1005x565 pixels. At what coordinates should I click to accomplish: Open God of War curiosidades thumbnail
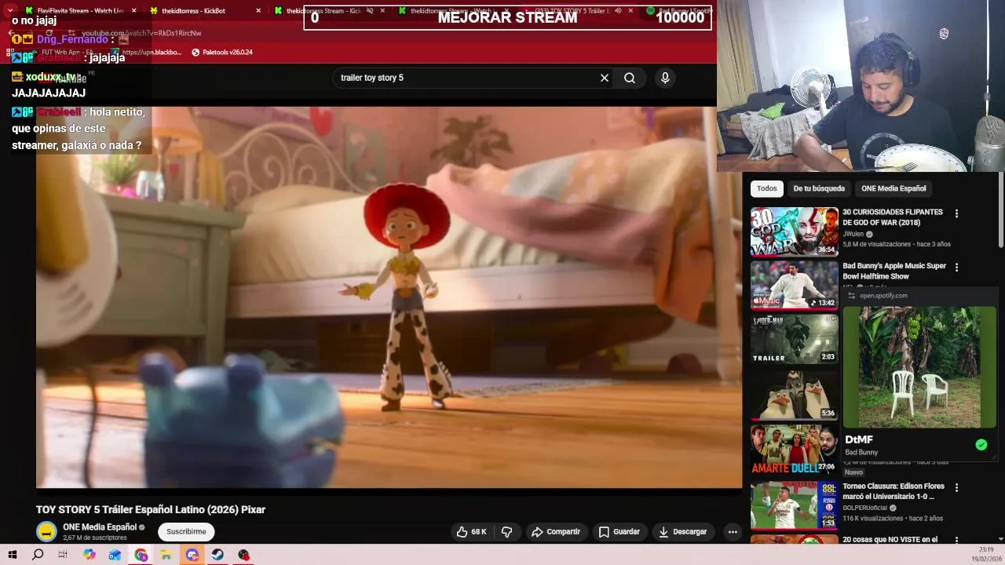click(795, 231)
